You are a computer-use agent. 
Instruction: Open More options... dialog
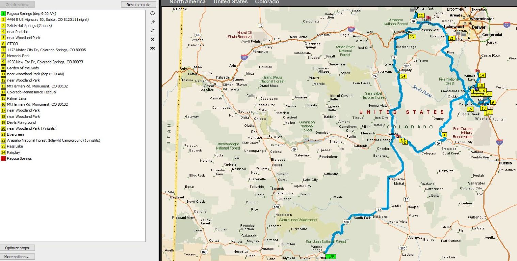tap(17, 257)
